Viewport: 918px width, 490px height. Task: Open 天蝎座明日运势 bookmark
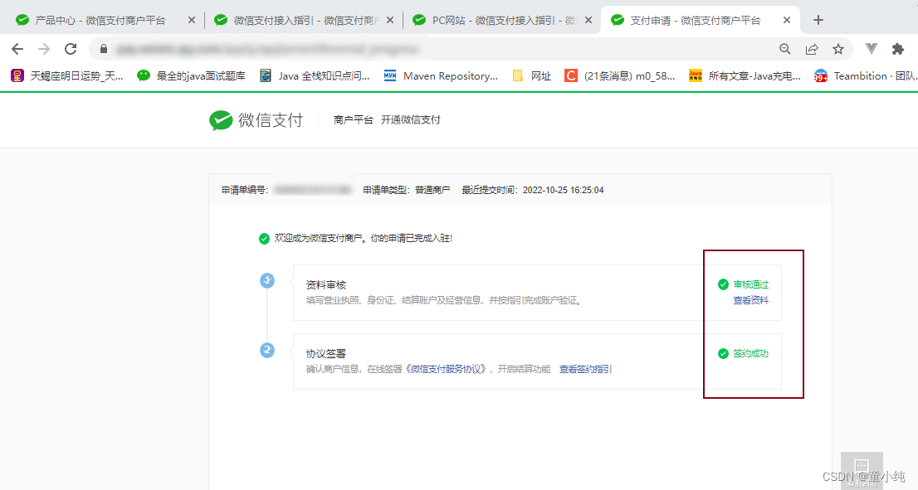(67, 75)
